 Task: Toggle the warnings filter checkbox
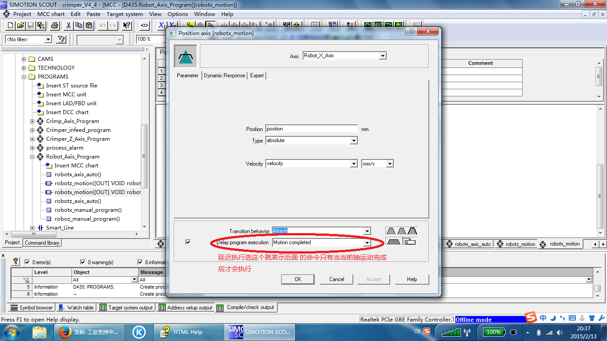coord(83,262)
